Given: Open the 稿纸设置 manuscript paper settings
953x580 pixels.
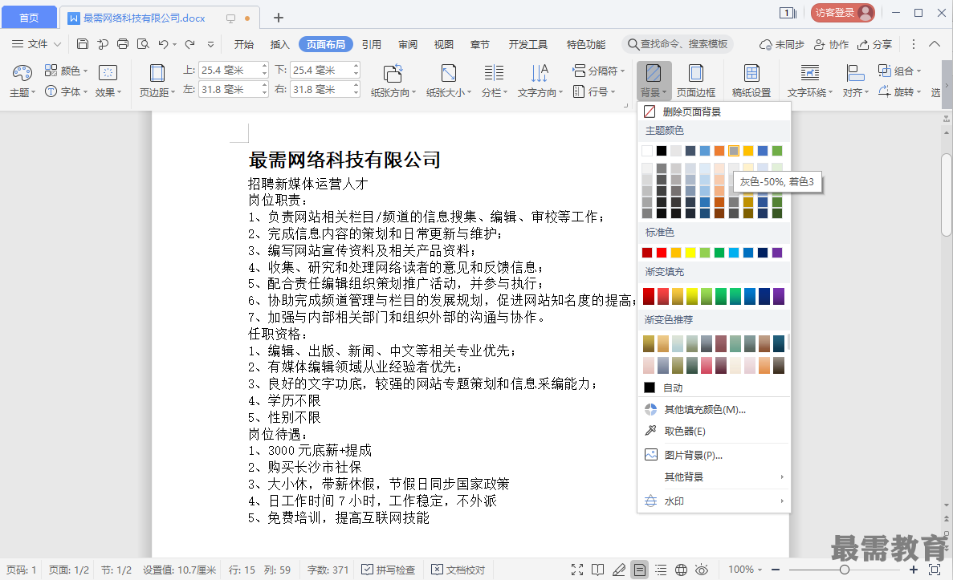Looking at the screenshot, I should [751, 81].
